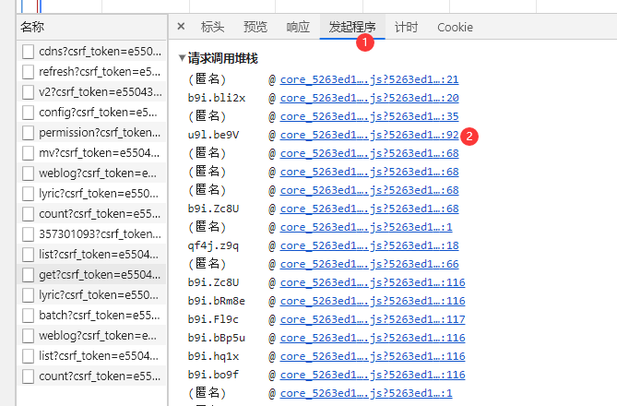Switch to the 标头 tab

pos(212,28)
